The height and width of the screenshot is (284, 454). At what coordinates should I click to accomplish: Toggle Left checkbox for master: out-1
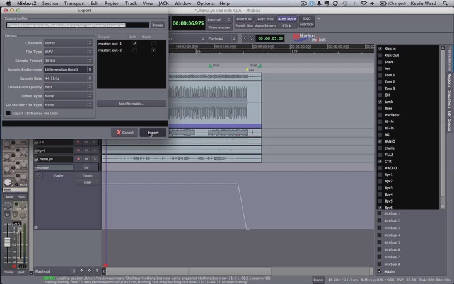(x=135, y=44)
